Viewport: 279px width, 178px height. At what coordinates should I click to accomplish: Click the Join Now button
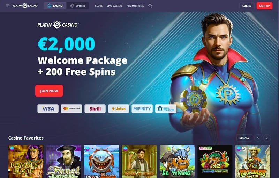coord(49,91)
